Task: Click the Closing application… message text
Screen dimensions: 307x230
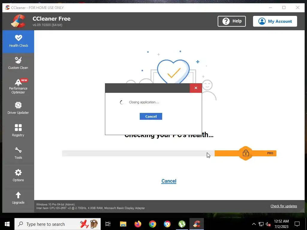Action: pos(144,102)
